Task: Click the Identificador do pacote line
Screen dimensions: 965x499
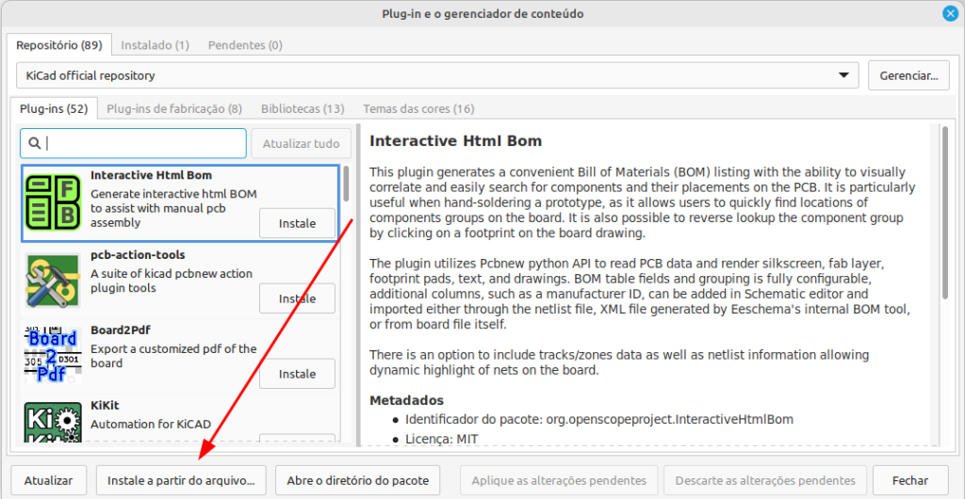Action: [598, 420]
